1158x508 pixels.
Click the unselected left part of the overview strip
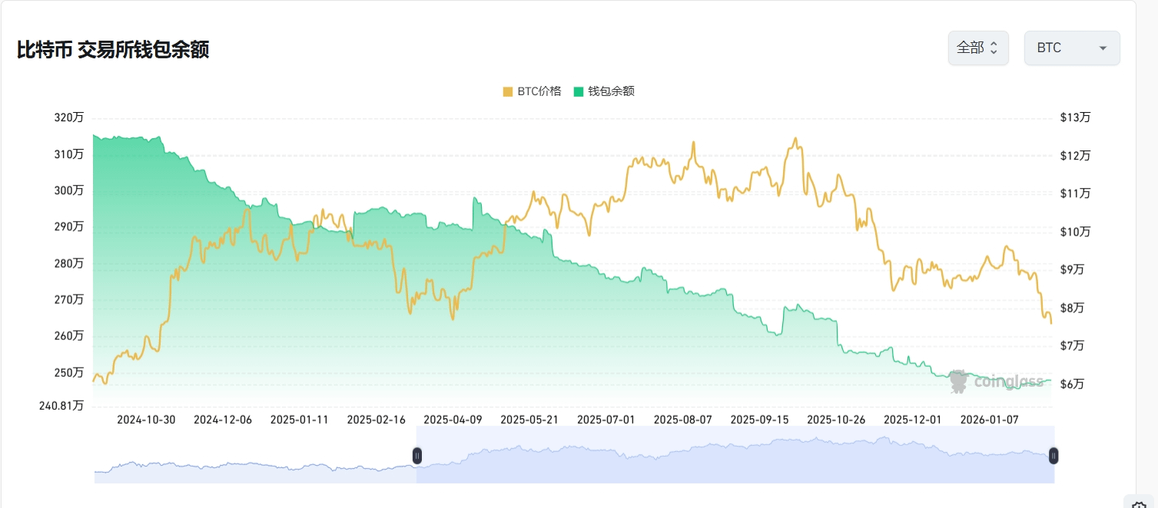pyautogui.click(x=254, y=467)
